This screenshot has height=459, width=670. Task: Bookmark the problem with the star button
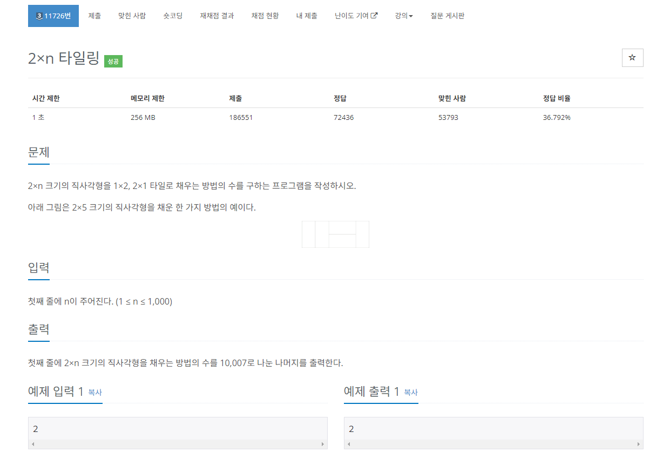coord(632,58)
